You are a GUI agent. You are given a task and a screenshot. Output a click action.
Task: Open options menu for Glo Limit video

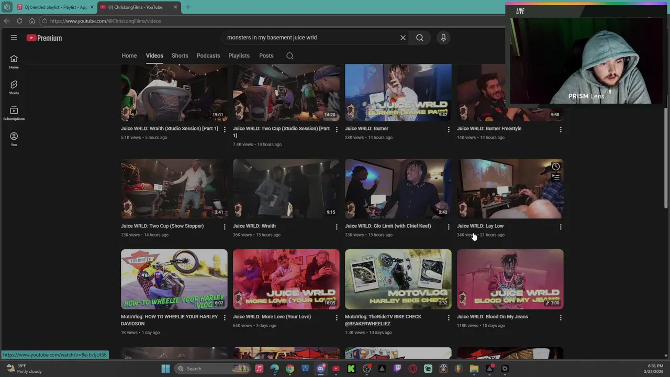(x=449, y=227)
